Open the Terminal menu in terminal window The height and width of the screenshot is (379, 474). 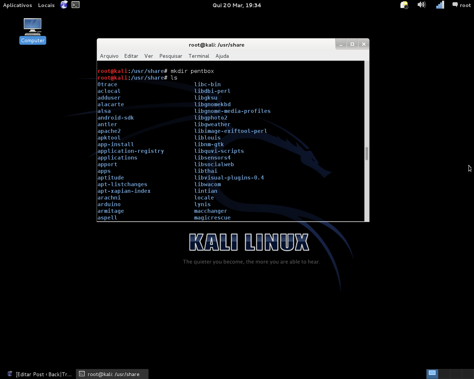pos(199,56)
